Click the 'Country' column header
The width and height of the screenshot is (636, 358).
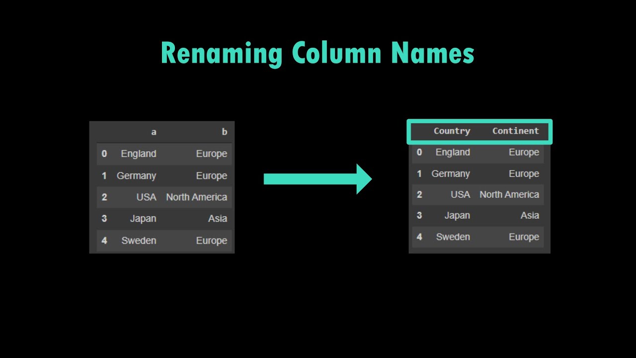pos(452,131)
